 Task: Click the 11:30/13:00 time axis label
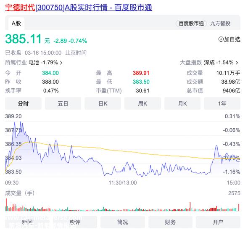pos(123,183)
